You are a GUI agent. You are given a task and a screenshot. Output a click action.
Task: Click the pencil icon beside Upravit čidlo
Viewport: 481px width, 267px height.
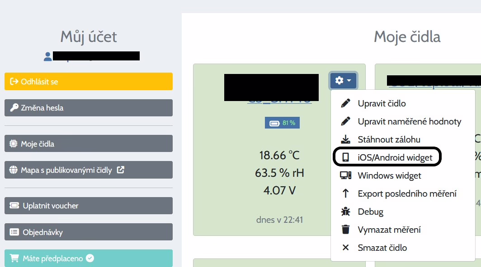tap(346, 103)
